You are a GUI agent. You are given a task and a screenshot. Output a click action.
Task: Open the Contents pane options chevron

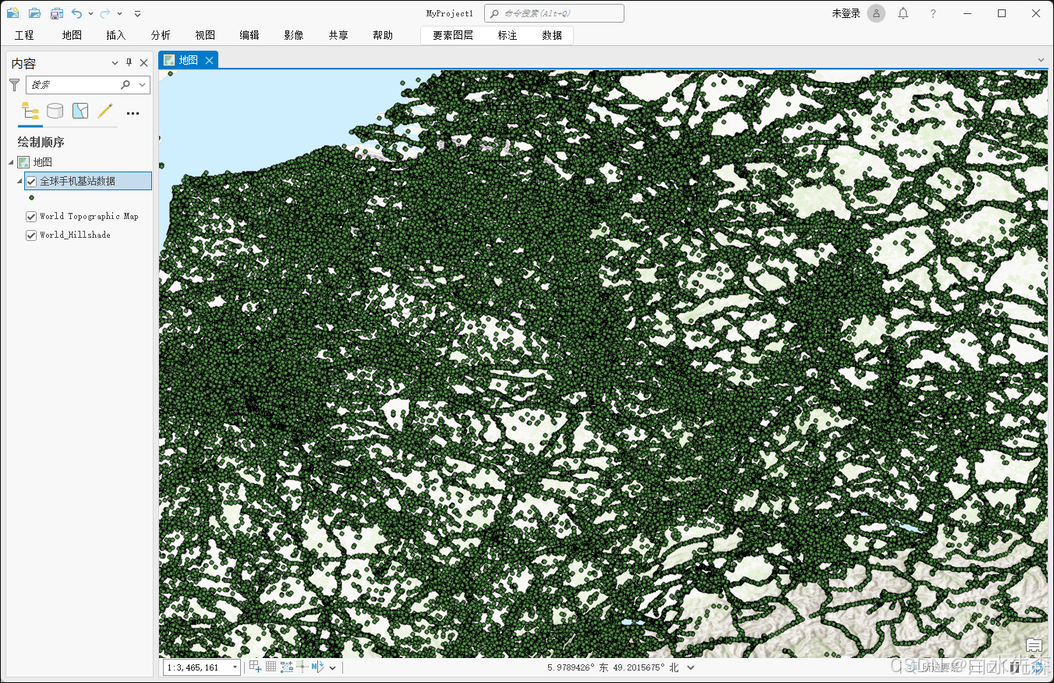point(115,63)
